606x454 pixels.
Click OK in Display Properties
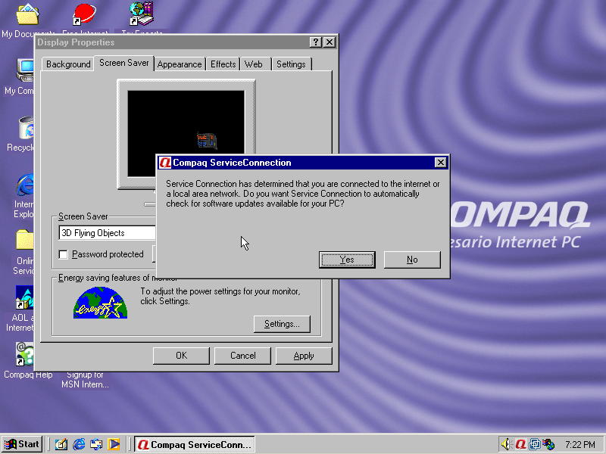pyautogui.click(x=181, y=356)
